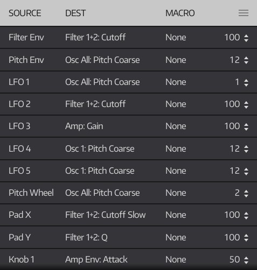Open the Macro selector for LFO 4
257x270 pixels.
pyautogui.click(x=176, y=149)
